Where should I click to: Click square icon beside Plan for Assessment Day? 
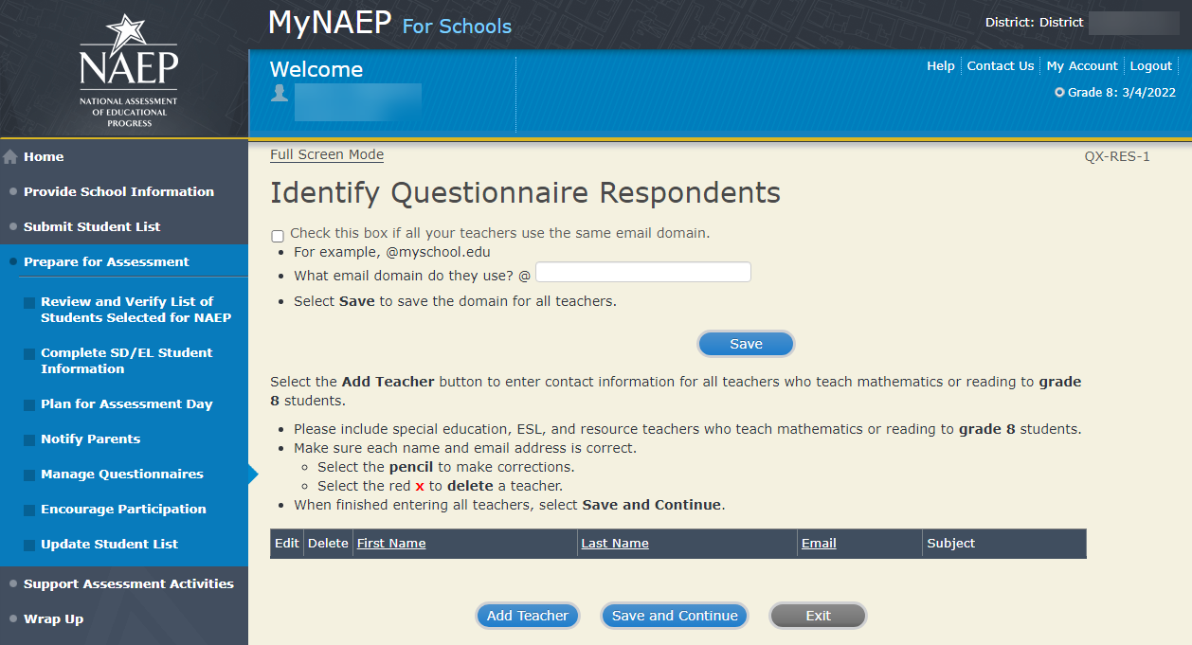29,404
